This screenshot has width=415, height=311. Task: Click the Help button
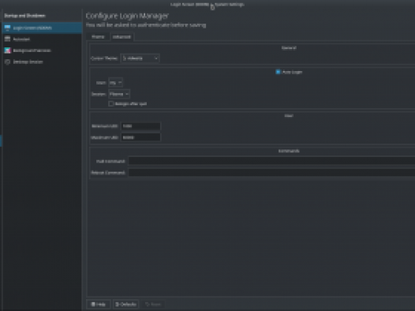tap(99, 305)
